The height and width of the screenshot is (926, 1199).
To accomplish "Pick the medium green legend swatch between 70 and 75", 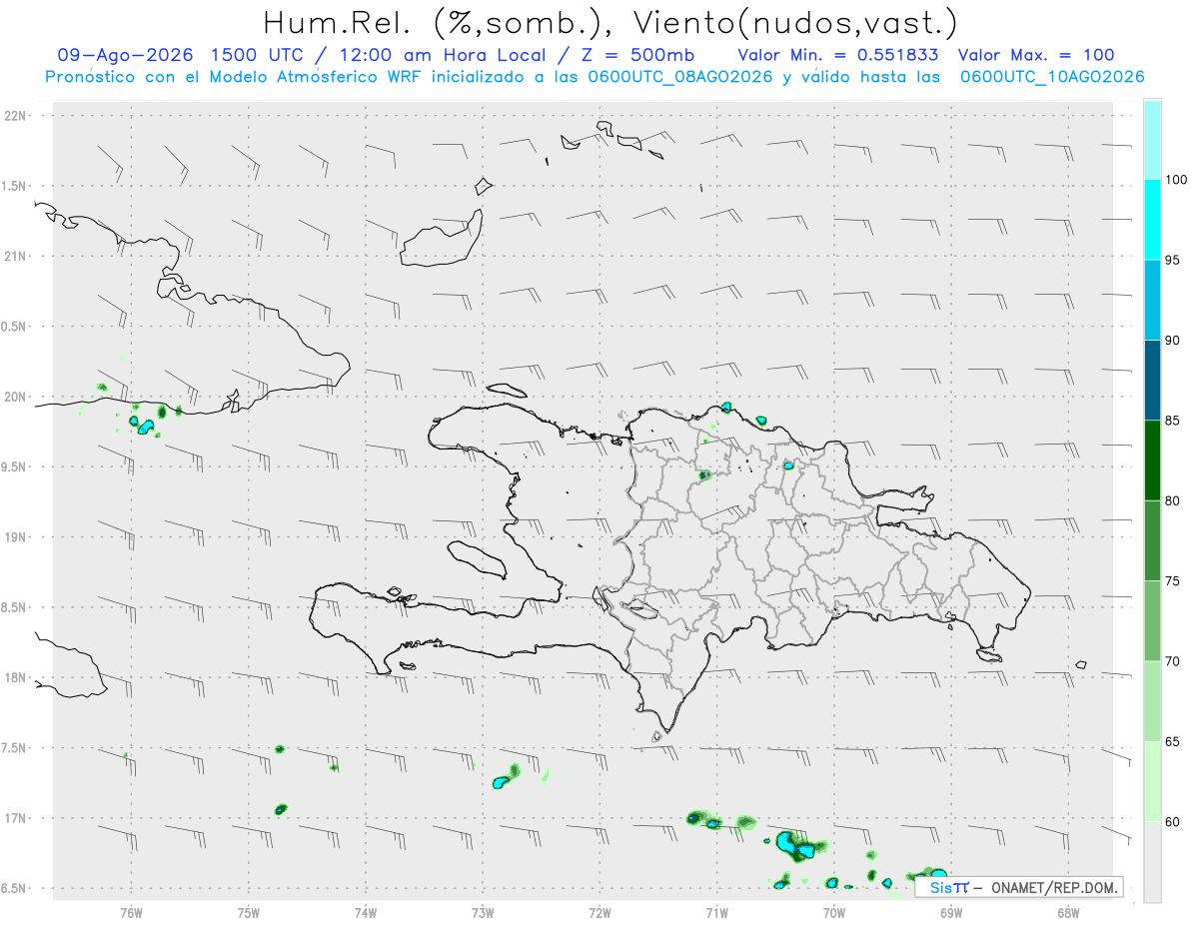I will point(1152,620).
